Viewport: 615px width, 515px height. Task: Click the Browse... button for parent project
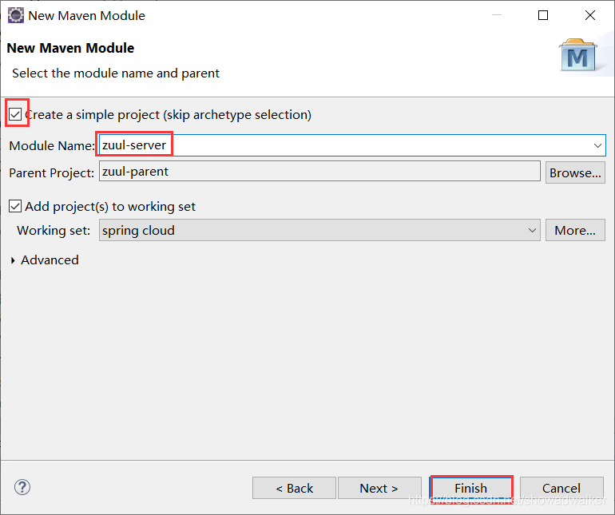575,172
